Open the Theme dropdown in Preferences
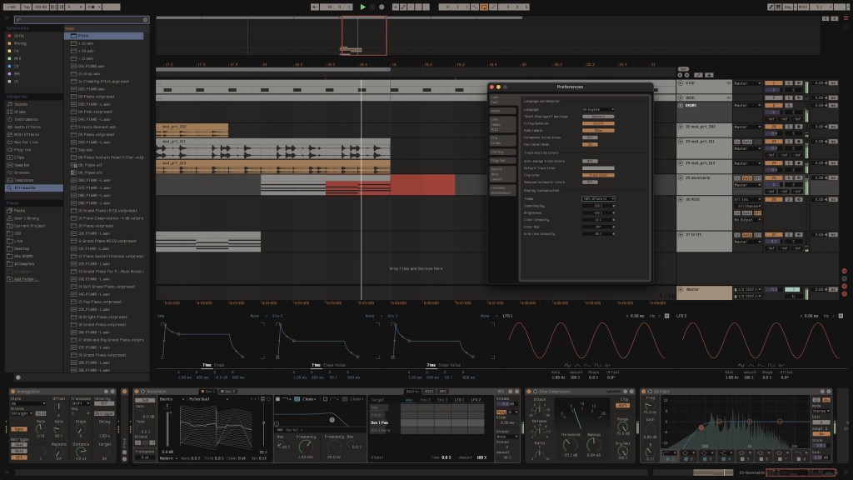The width and height of the screenshot is (853, 480). pos(597,198)
